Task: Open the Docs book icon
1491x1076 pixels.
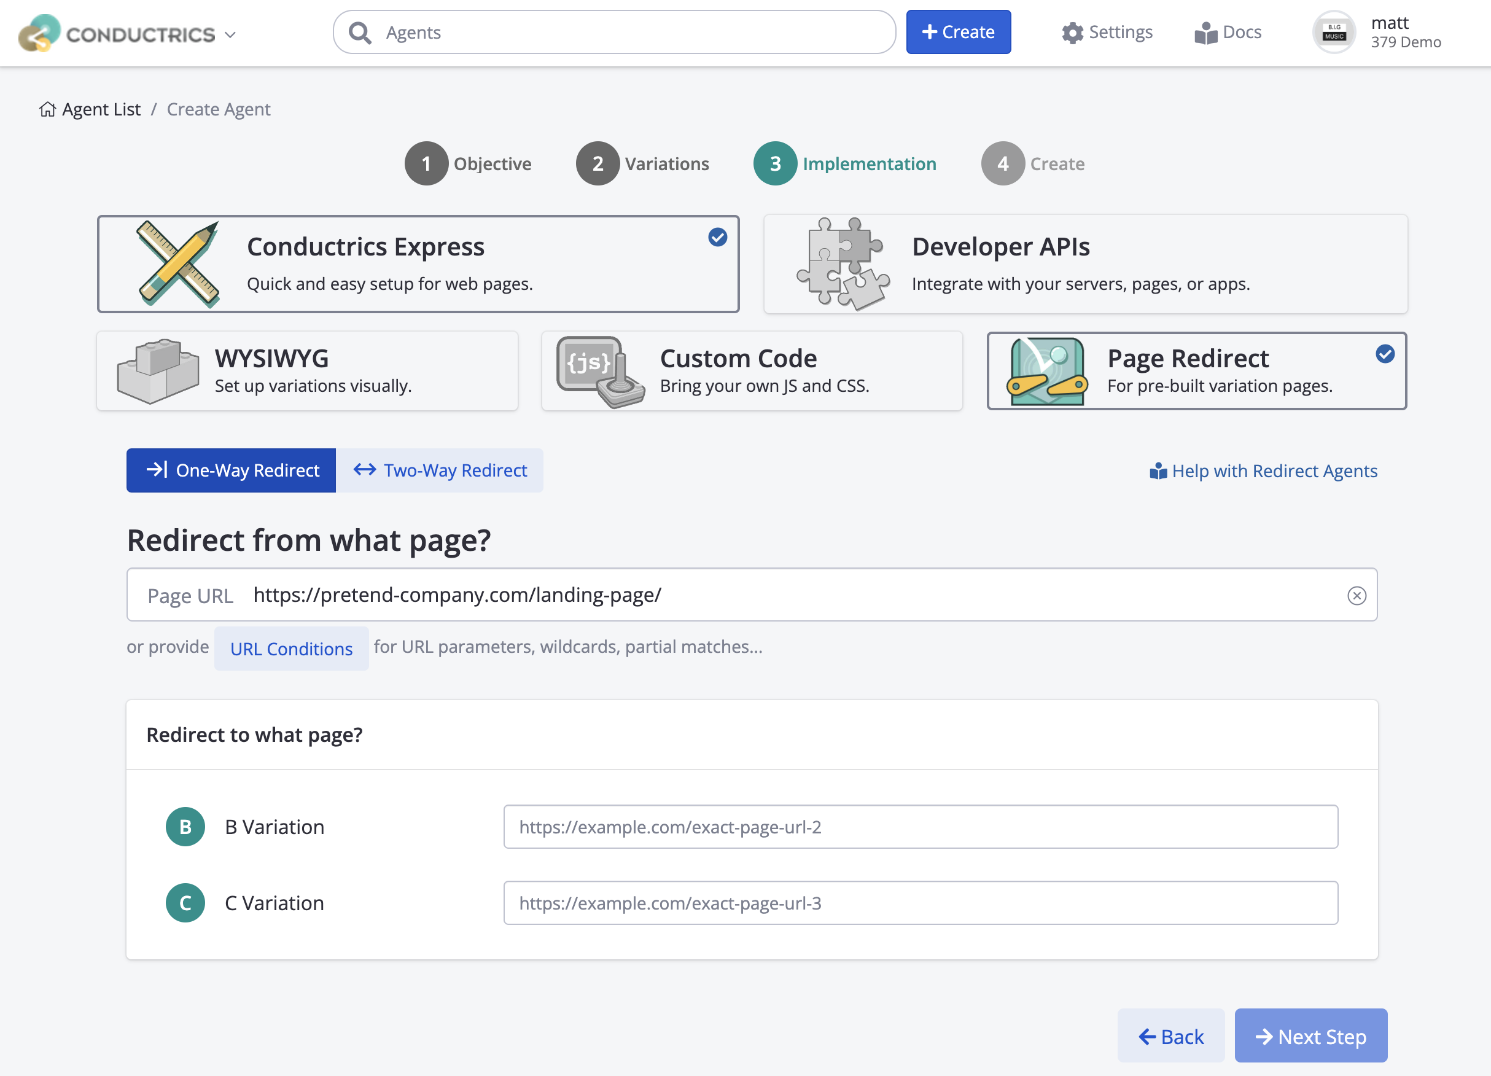Action: click(1205, 33)
